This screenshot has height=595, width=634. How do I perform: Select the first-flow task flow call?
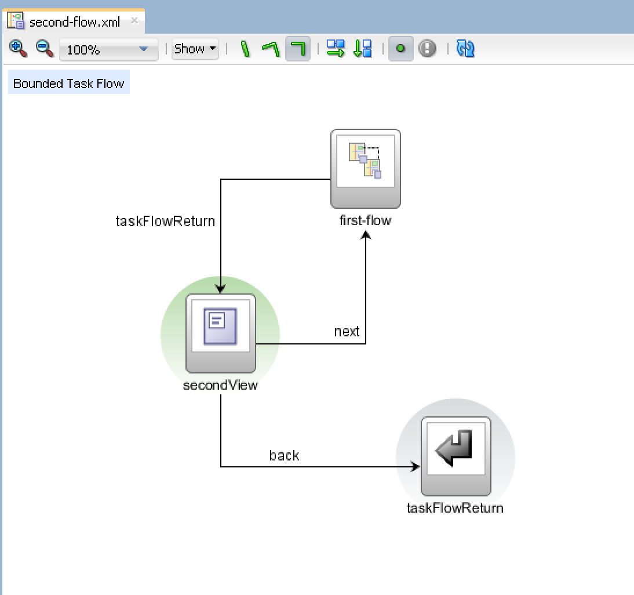pos(365,168)
